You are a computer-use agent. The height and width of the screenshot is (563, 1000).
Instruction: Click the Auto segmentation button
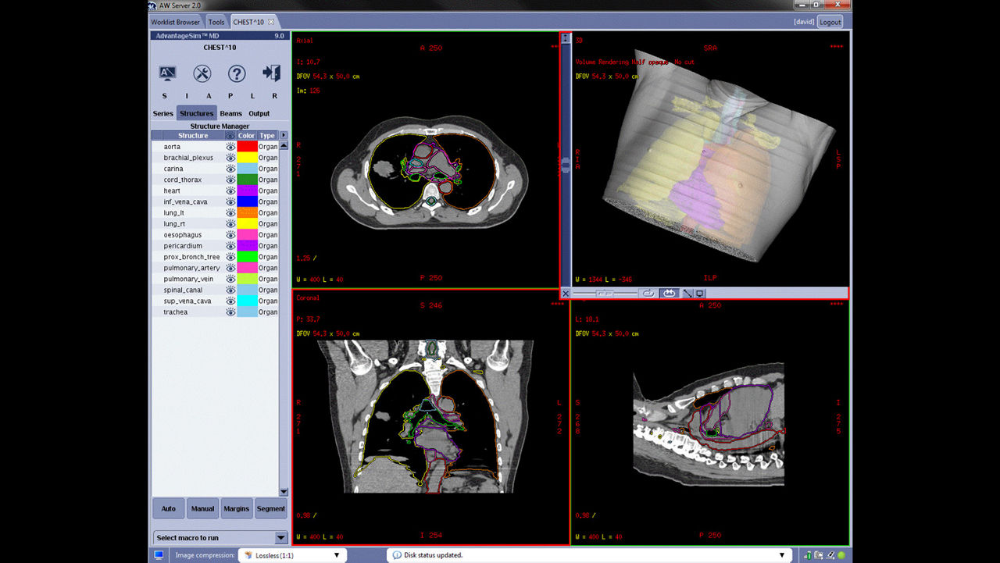pos(169,508)
